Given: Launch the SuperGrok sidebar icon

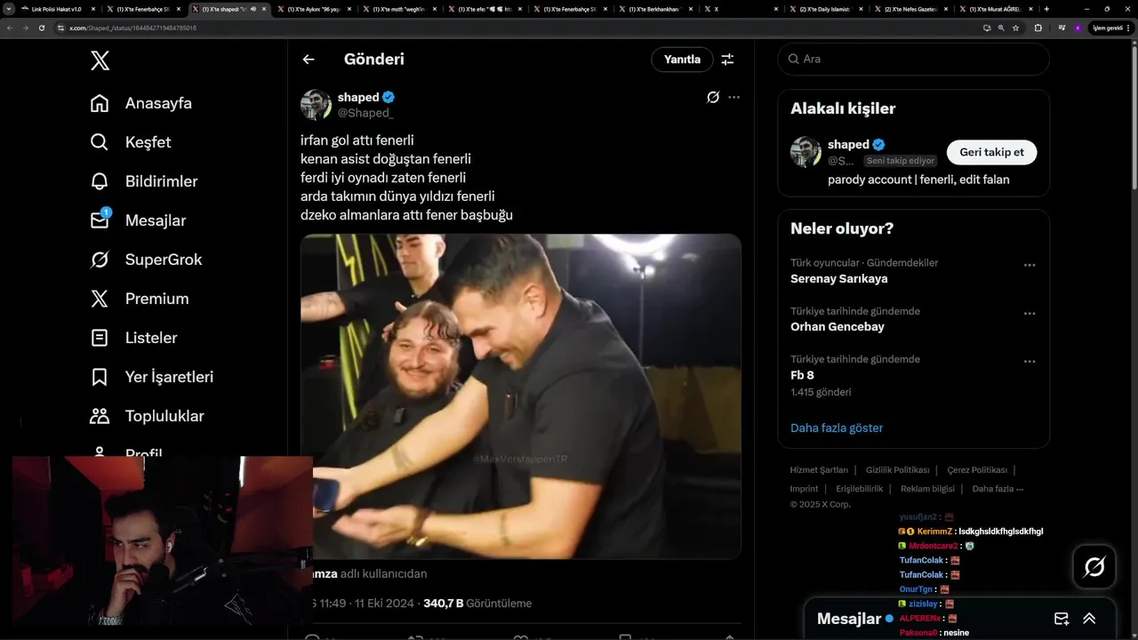Looking at the screenshot, I should [x=100, y=260].
